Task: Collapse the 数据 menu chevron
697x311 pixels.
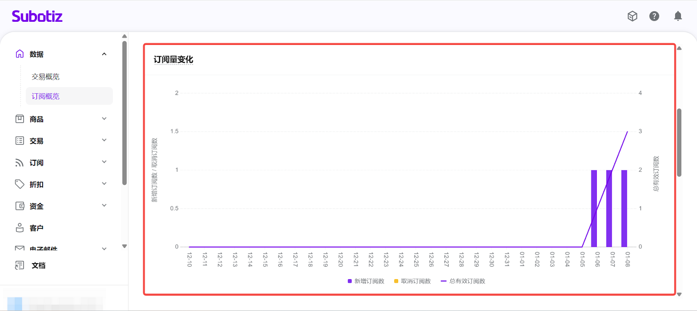Action: pyautogui.click(x=104, y=54)
